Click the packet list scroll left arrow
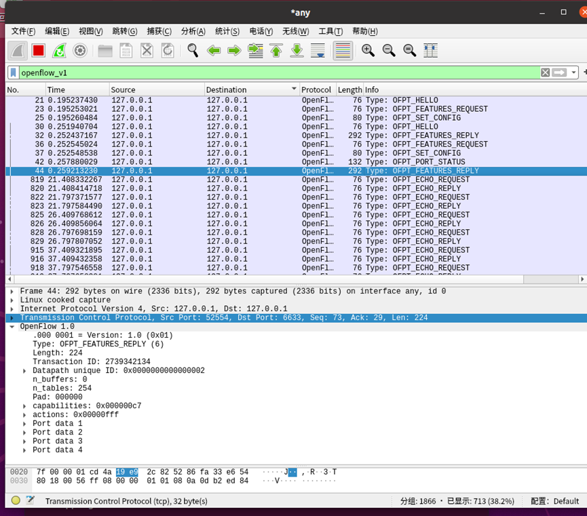The image size is (587, 516). click(x=10, y=279)
